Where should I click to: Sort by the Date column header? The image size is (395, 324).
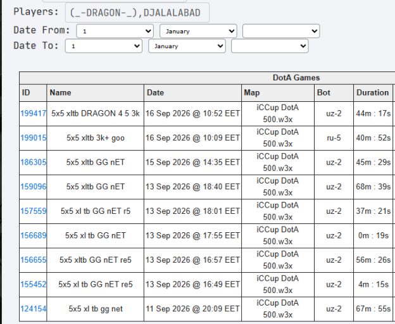(x=155, y=92)
